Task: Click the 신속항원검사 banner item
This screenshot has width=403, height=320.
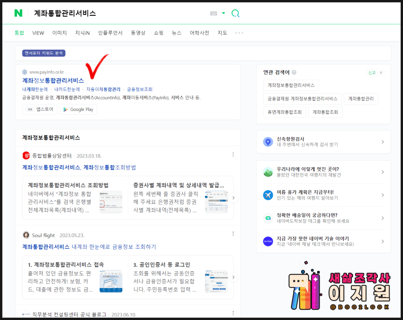Action: [323, 142]
